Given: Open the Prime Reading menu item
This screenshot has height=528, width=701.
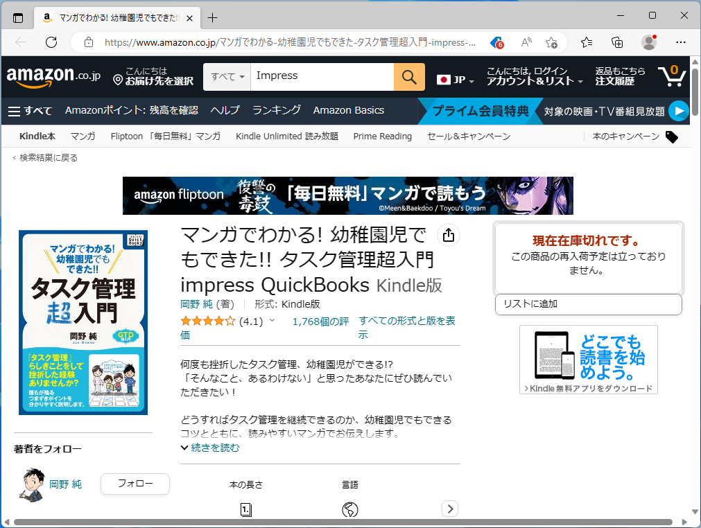Looking at the screenshot, I should coord(382,137).
